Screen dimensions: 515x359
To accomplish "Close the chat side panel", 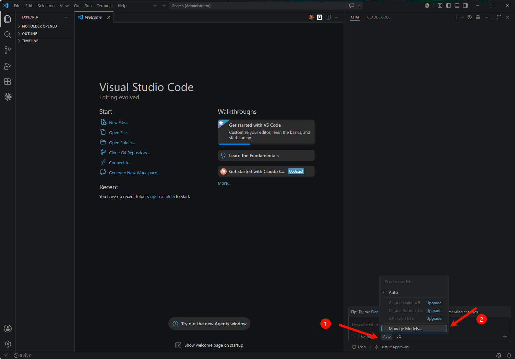I will [x=508, y=17].
